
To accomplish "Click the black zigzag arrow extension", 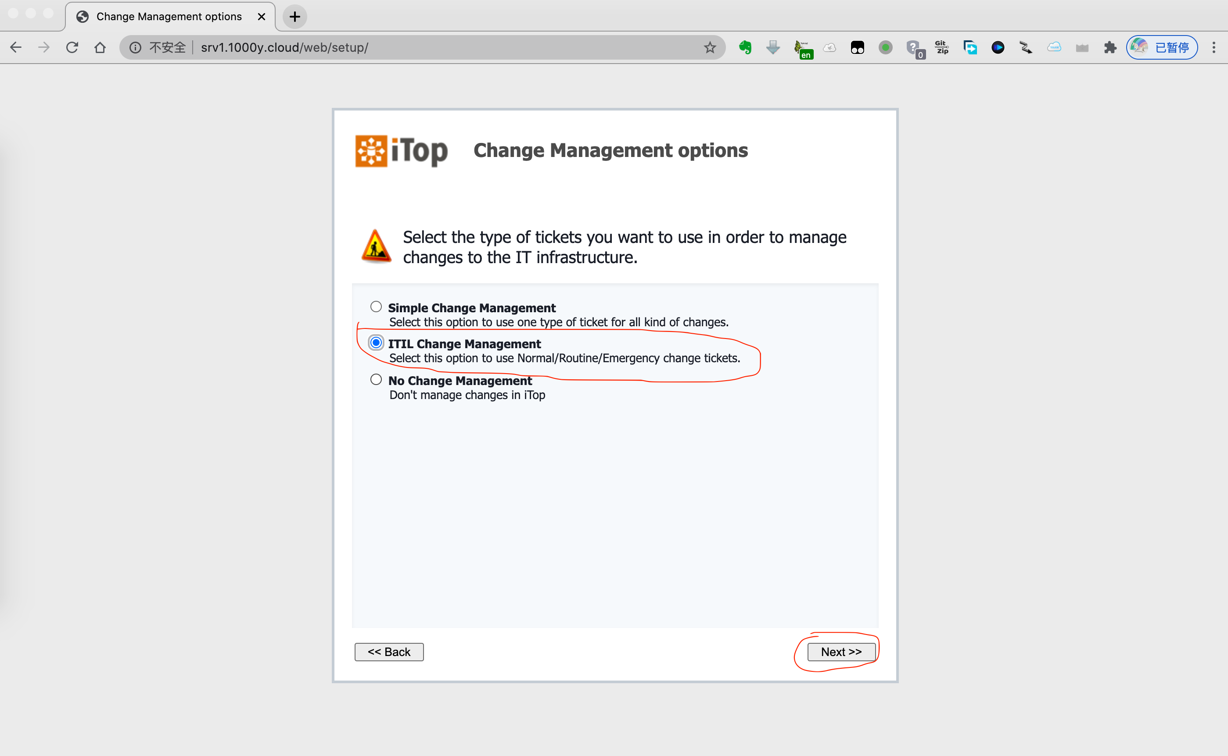I will click(1026, 47).
